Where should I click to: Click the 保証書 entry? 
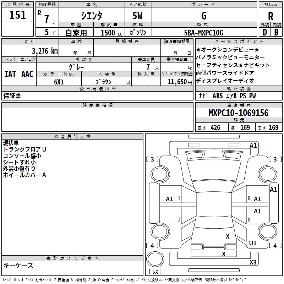click(12, 96)
